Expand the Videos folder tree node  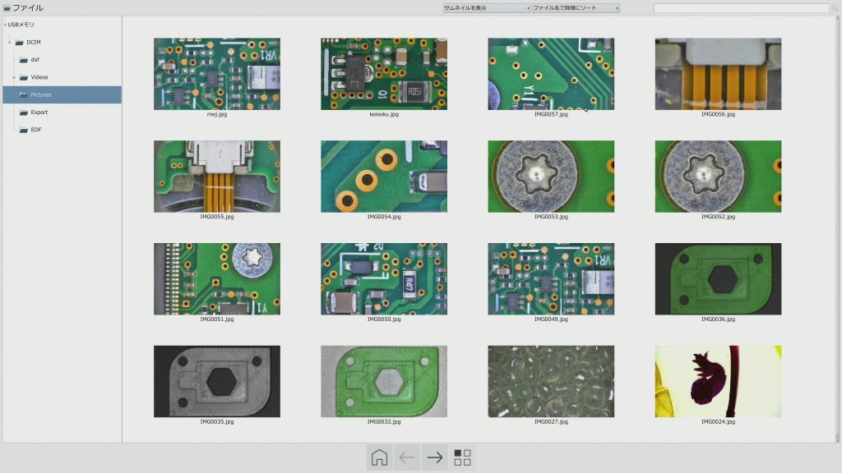tap(14, 77)
